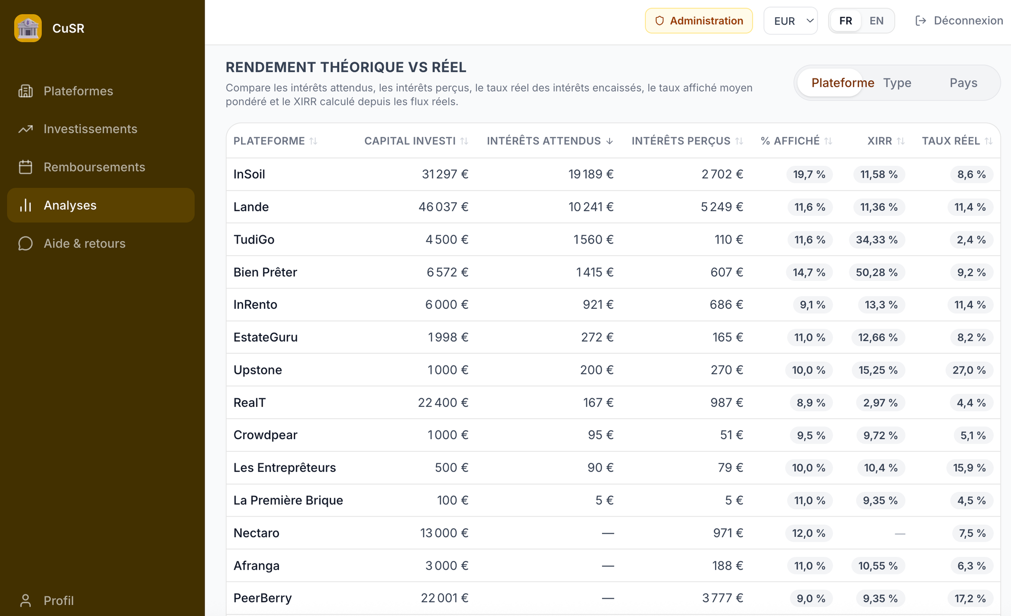Viewport: 1011px width, 616px height.
Task: Go to Investissements via its trend-arrow icon
Action: click(x=25, y=129)
